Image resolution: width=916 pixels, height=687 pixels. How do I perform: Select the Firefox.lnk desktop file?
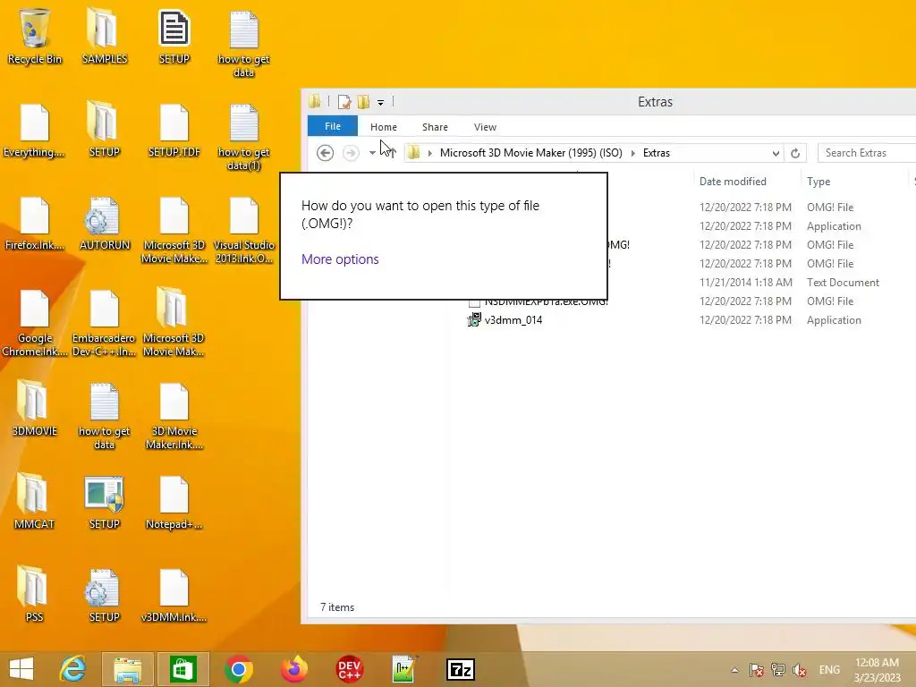point(35,223)
